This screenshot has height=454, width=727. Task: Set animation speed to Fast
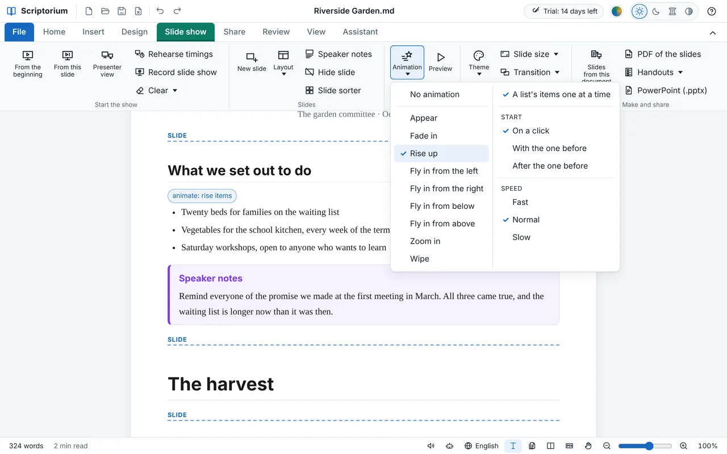pos(557,202)
